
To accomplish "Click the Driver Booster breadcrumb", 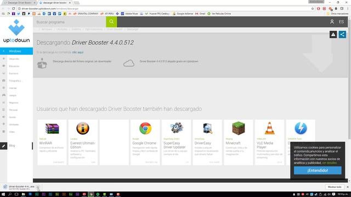I will (x=115, y=29).
